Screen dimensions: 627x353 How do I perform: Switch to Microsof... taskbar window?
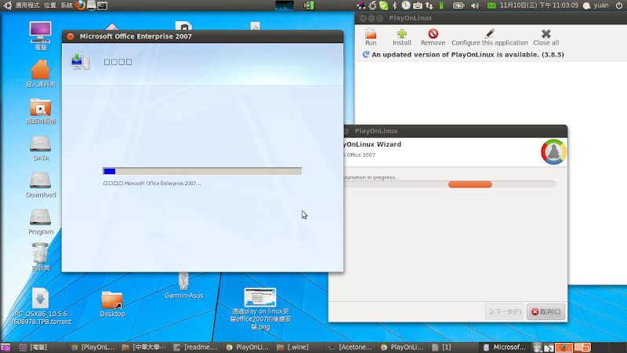(505, 348)
